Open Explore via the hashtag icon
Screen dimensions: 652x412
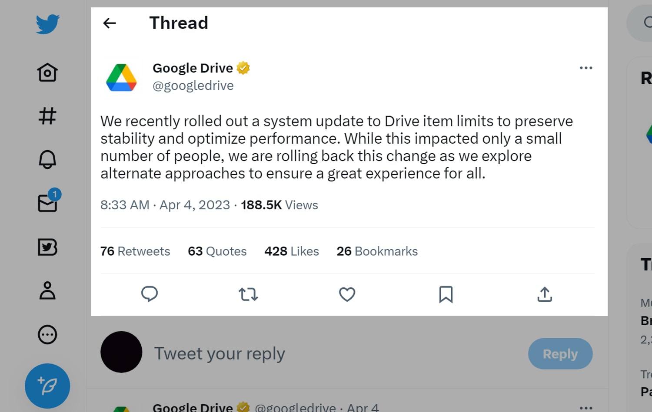click(x=47, y=116)
